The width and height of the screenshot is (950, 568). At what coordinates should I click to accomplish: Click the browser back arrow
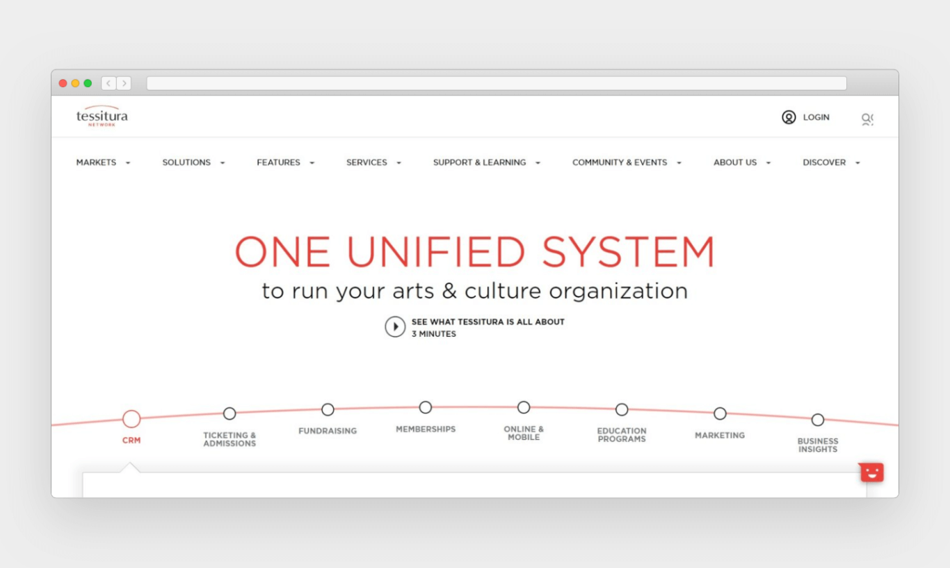108,83
